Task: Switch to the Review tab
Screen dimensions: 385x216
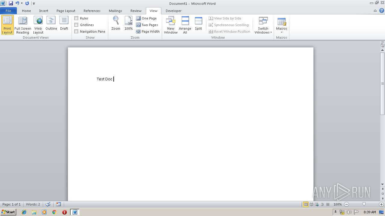Action: point(136,11)
